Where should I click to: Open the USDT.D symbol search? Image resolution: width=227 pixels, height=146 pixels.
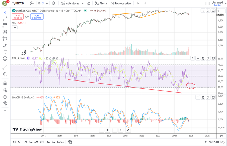click(18, 3)
